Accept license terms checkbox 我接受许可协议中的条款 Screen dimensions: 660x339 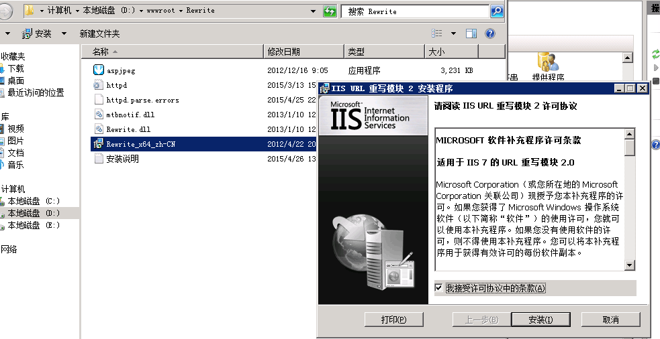pyautogui.click(x=438, y=288)
